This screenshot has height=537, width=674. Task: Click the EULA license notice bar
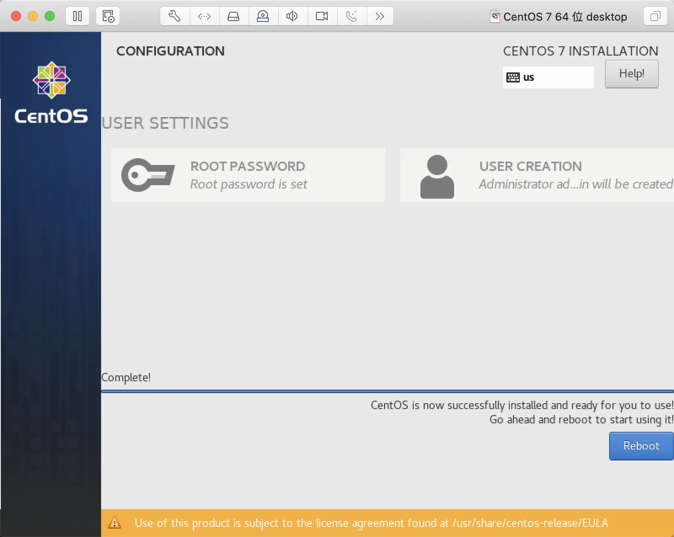click(388, 523)
